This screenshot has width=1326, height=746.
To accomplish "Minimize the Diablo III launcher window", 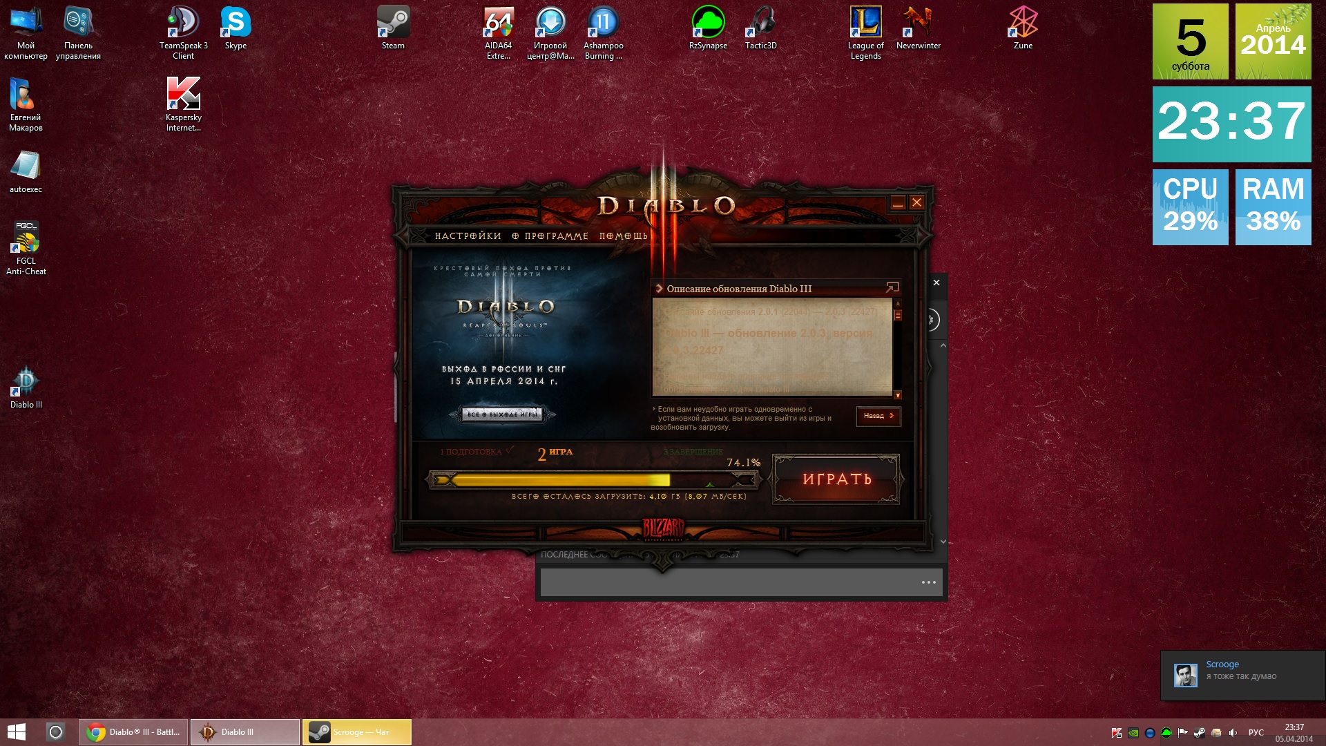I will click(x=898, y=203).
